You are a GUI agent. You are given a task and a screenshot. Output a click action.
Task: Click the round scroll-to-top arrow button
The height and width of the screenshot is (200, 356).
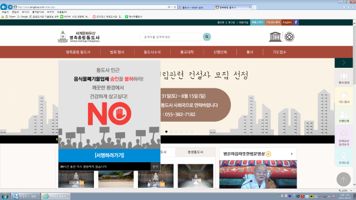tap(344, 179)
